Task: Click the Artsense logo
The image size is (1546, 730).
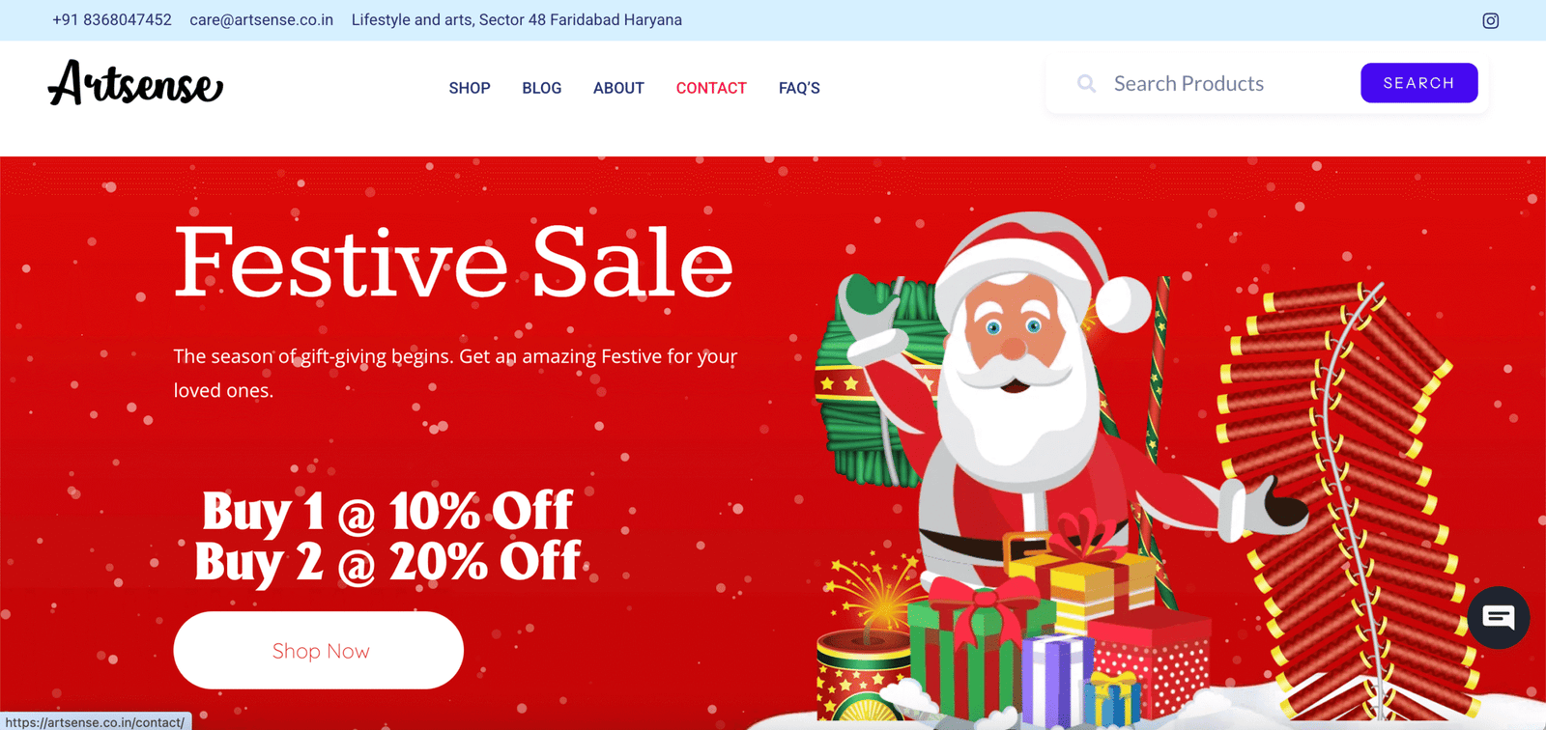Action: pyautogui.click(x=135, y=83)
